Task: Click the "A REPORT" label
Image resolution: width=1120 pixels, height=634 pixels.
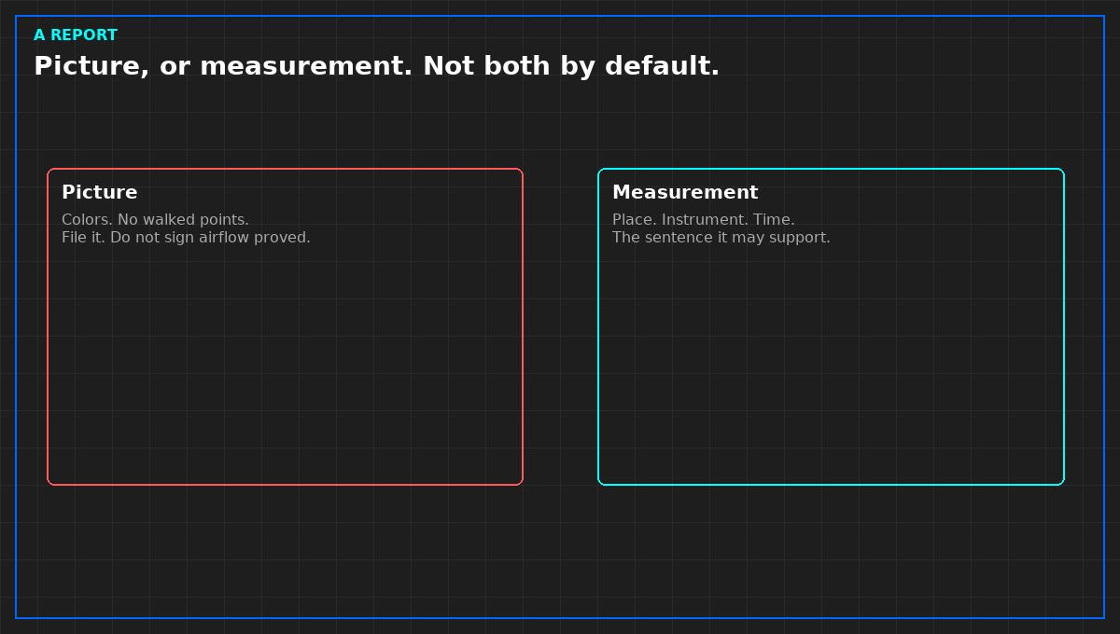Action: 76,35
